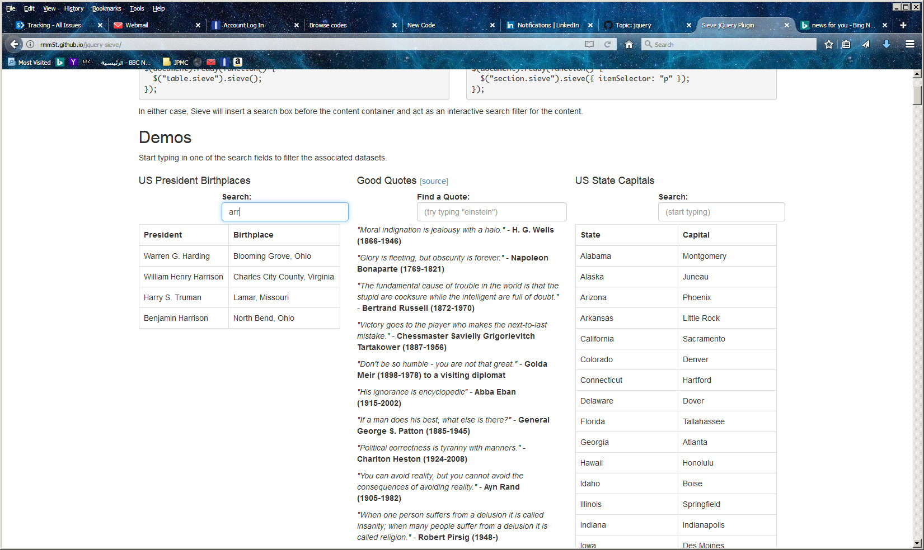Toggle Reader View icon in the address bar
Viewport: 924px width, 550px height.
pos(589,44)
